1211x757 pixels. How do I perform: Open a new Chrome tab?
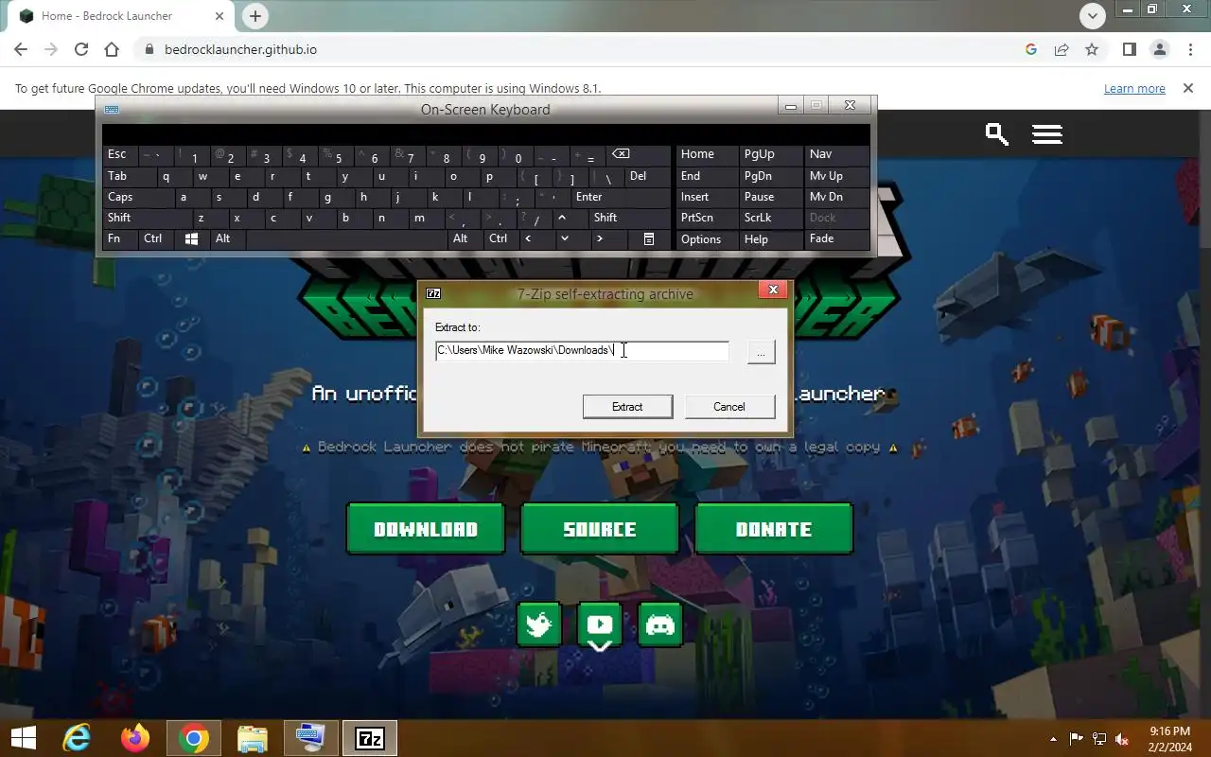click(x=255, y=16)
